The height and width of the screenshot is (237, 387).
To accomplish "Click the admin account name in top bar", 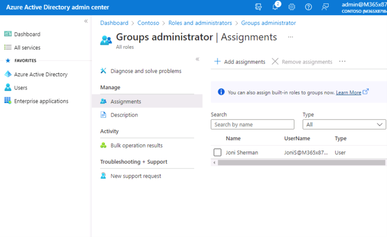I will 364,4.
